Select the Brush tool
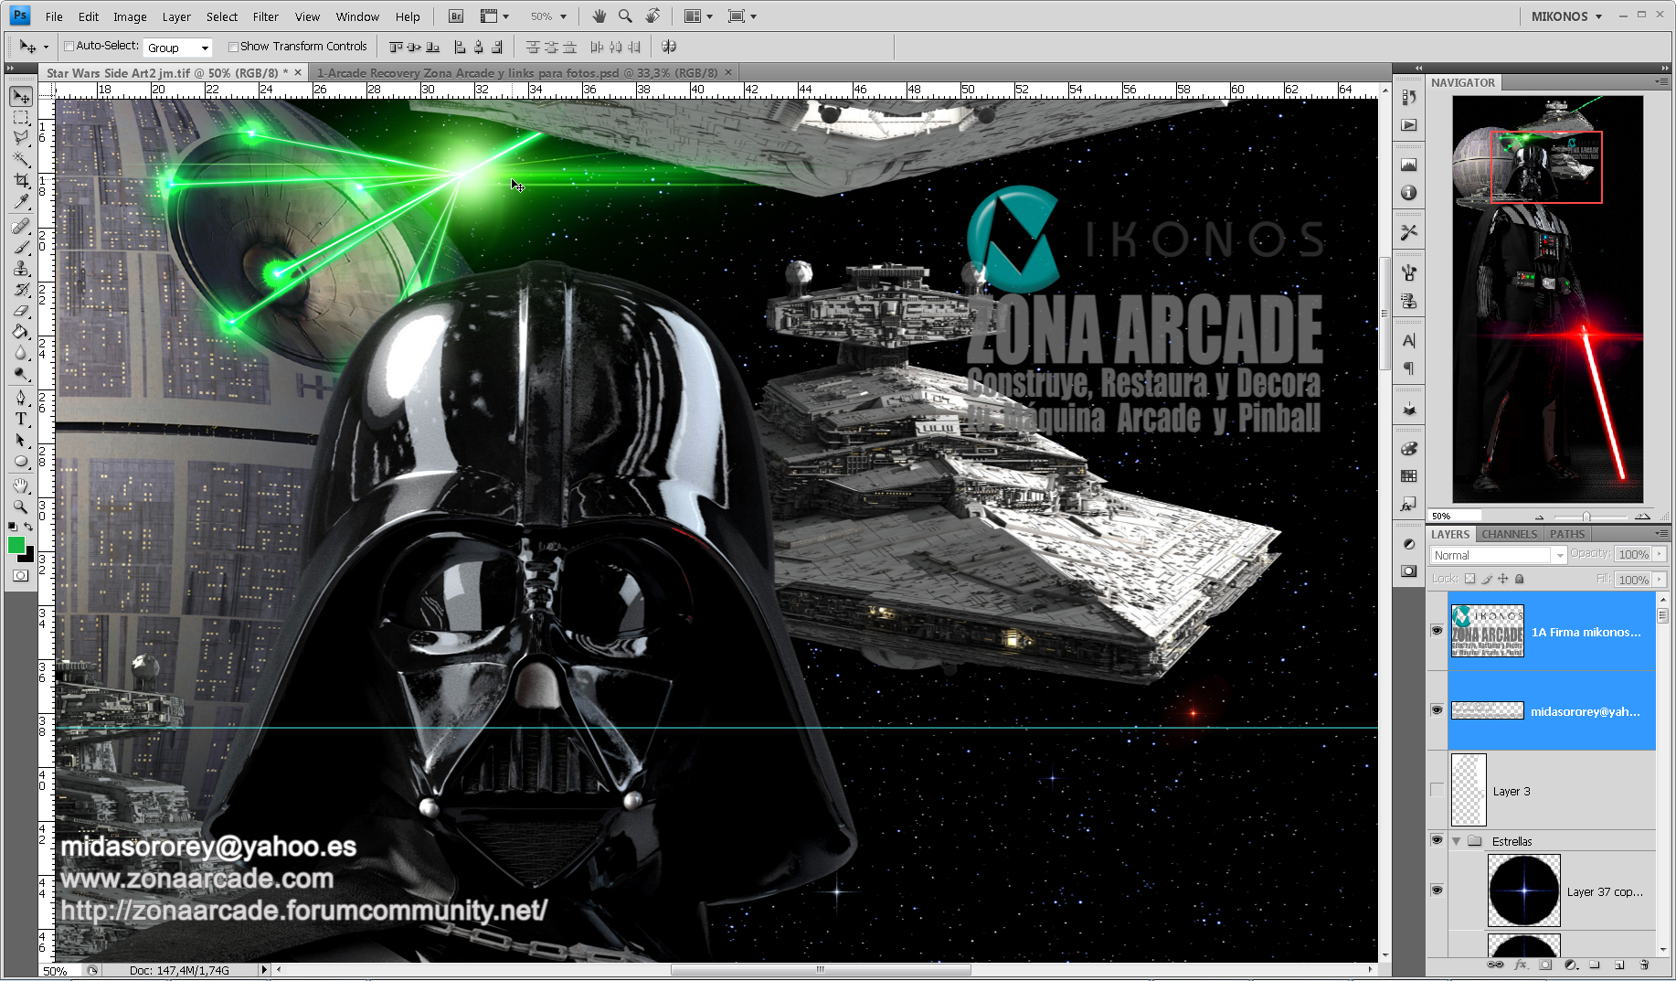Viewport: 1676px width, 981px height. [20, 248]
